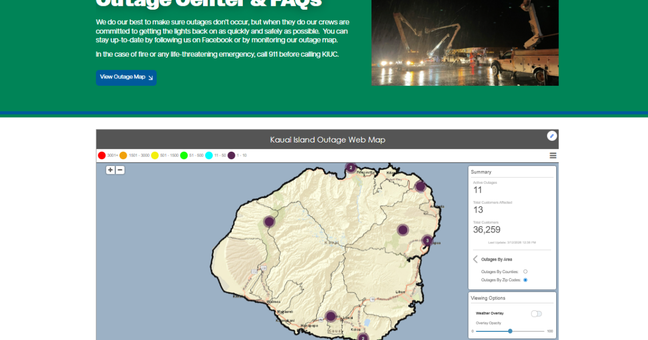This screenshot has height=340, width=648.
Task: Click the zoom-in plus icon on map
Action: pos(110,170)
